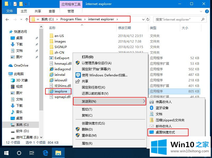The width and height of the screenshot is (212, 158).
Task: Switch to the 共享 ribbon tab
Action: (x=38, y=11)
